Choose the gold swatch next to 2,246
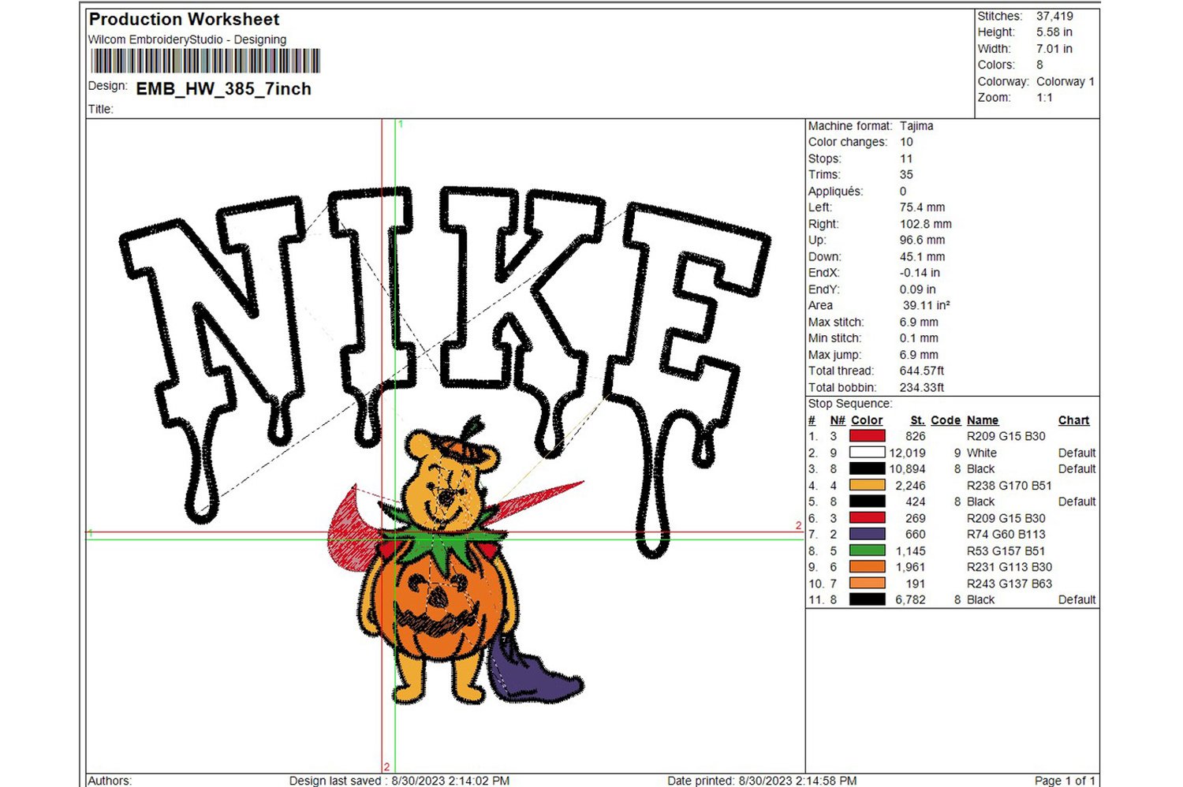This screenshot has width=1183, height=787. tap(867, 485)
